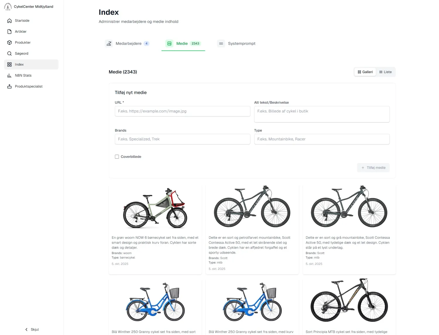439x335 pixels.
Task: Click into the Alt tekst/Beskrivelse text area
Action: [322, 114]
